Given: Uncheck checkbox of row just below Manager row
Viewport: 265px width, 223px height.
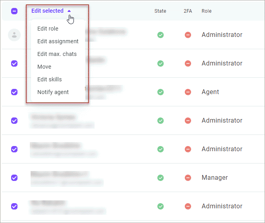Looking at the screenshot, I should pyautogui.click(x=14, y=206).
